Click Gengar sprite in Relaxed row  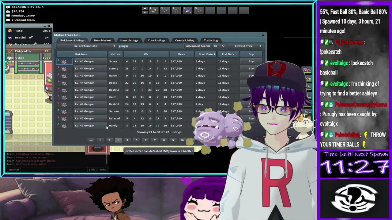coord(64,118)
